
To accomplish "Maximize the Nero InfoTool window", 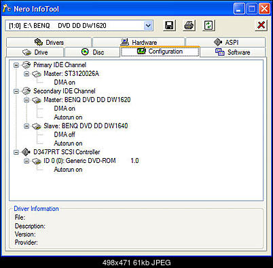I will click(251, 9).
